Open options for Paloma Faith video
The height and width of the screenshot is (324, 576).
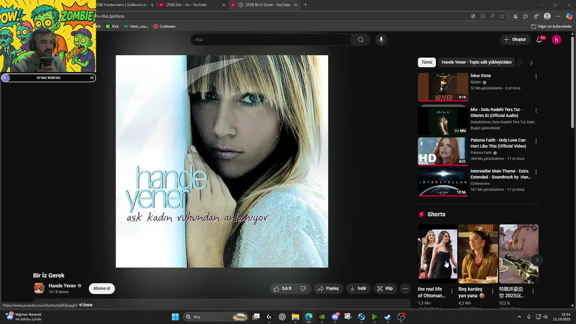[535, 141]
